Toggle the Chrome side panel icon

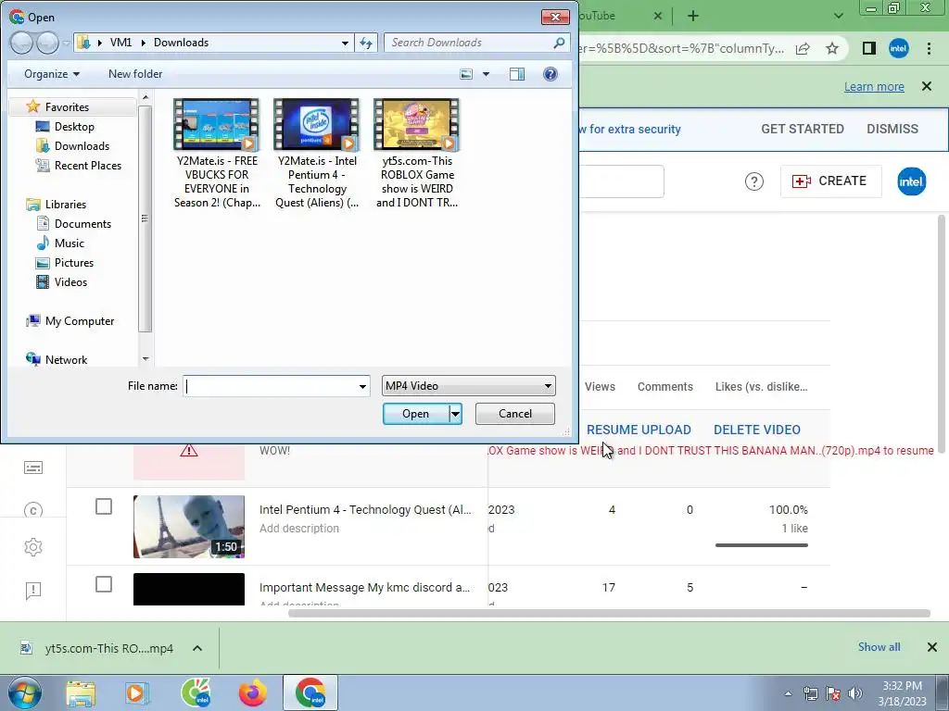[869, 48]
